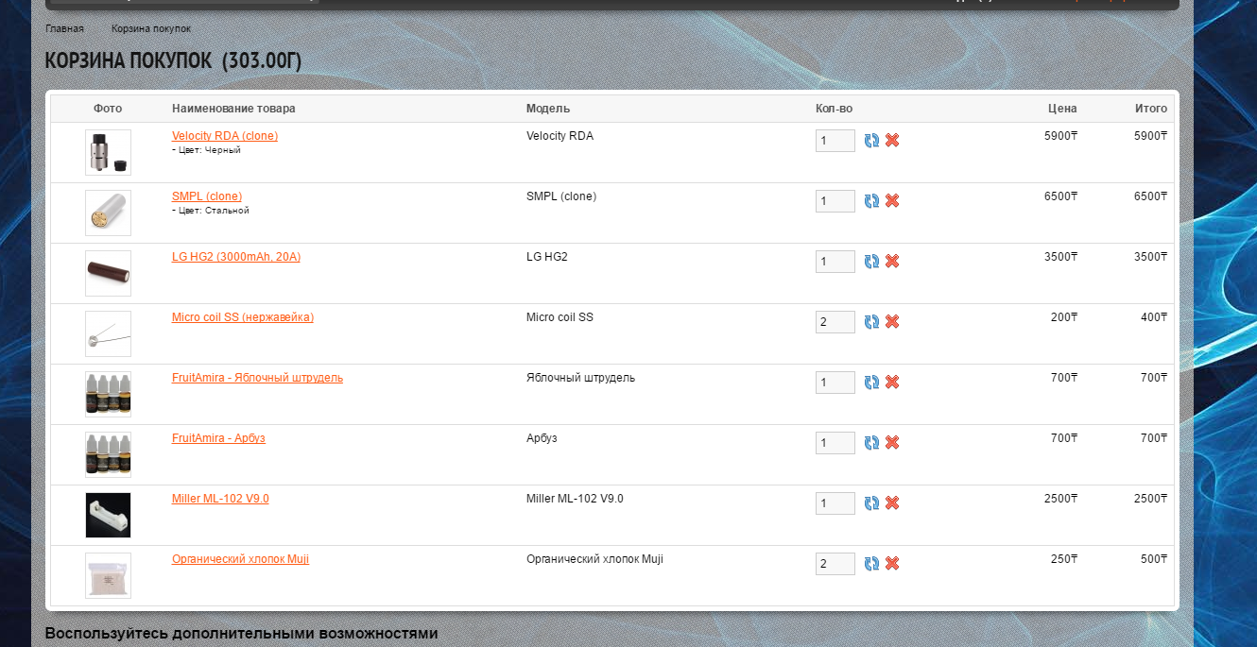The height and width of the screenshot is (647, 1257).
Task: Click the Наименование товара column header
Action: point(233,109)
